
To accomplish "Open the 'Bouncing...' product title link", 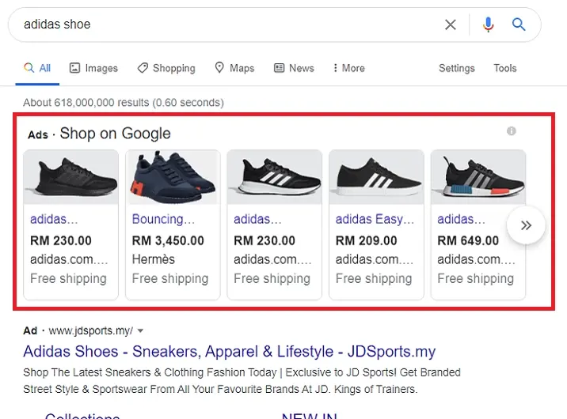I will (x=163, y=219).
